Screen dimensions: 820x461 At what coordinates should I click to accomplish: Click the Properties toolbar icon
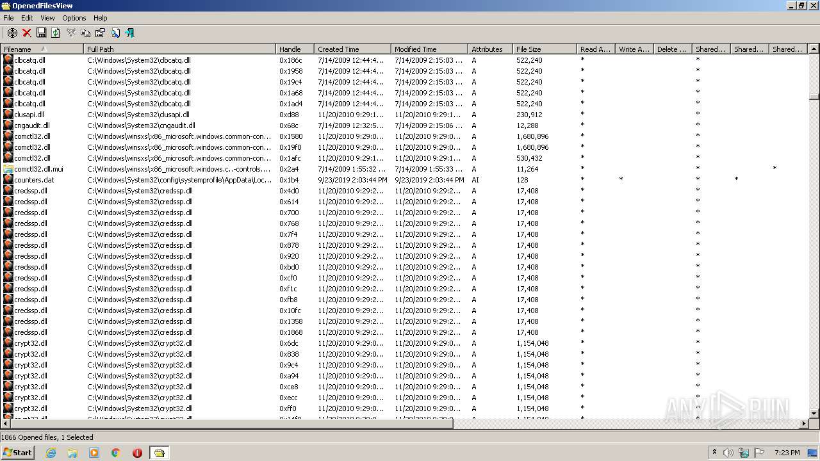(x=100, y=33)
